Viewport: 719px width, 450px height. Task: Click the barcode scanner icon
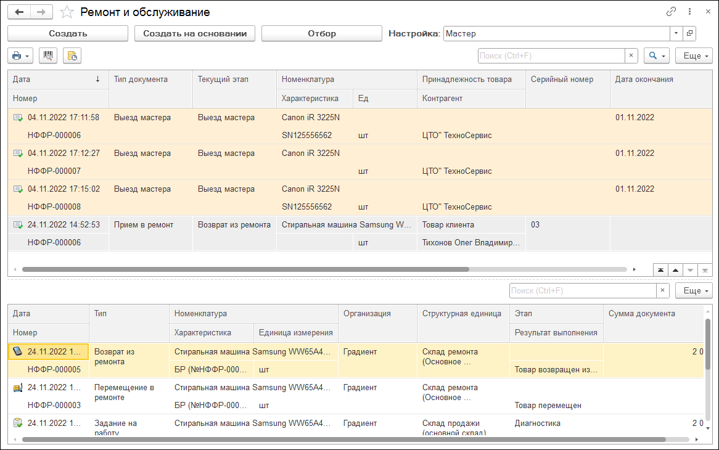pyautogui.click(x=48, y=56)
